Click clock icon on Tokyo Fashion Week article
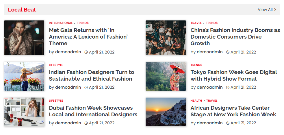 228,88
